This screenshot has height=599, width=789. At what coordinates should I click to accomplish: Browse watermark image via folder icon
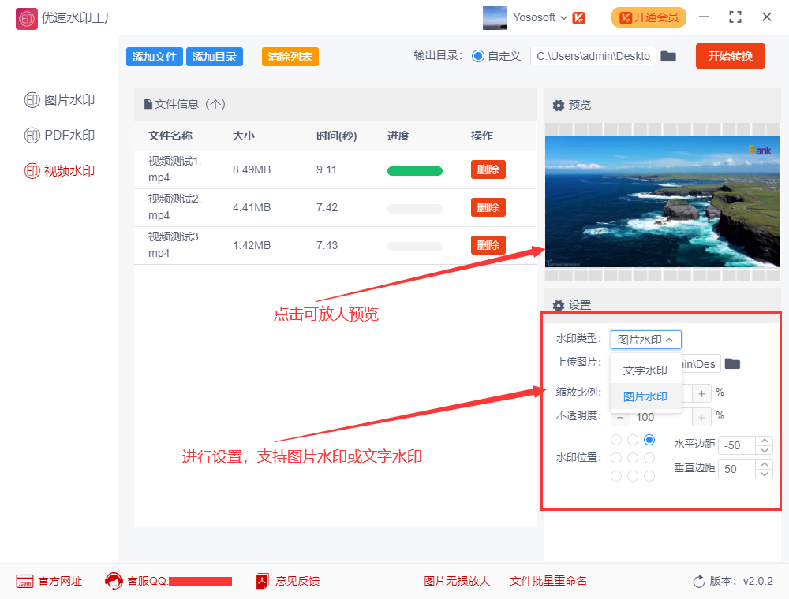tap(732, 364)
